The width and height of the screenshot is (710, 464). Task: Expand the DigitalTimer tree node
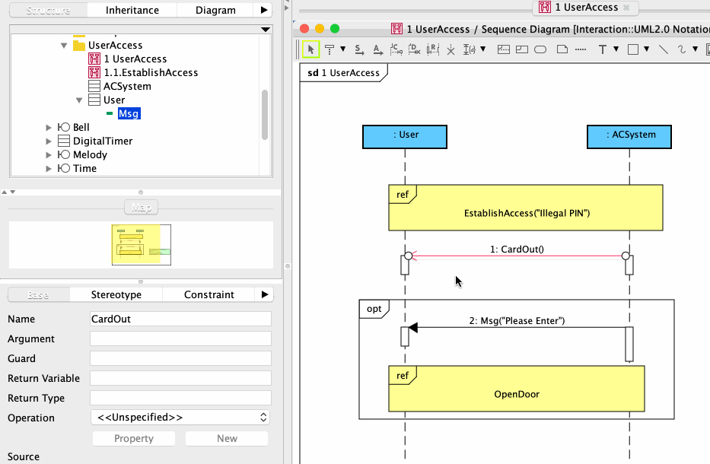tap(49, 141)
